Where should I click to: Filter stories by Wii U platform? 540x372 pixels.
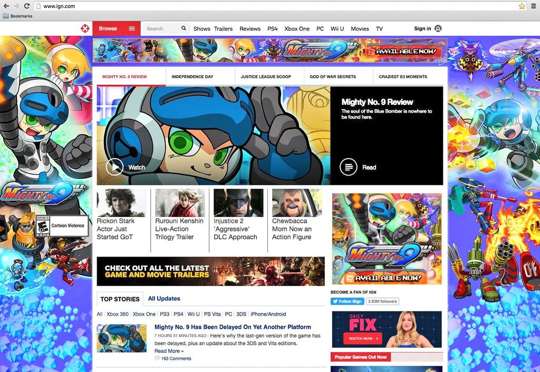[x=194, y=314]
